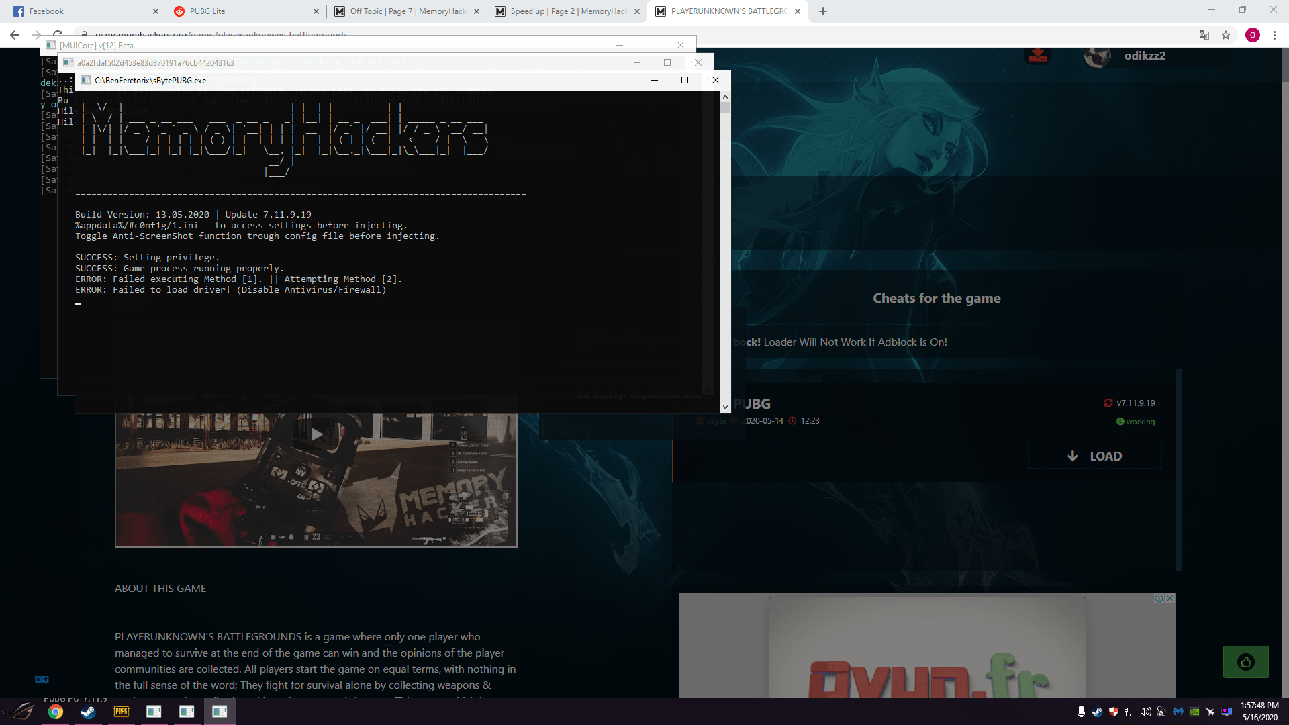Click the sByte author link
Viewport: 1289px width, 725px height.
(x=716, y=421)
